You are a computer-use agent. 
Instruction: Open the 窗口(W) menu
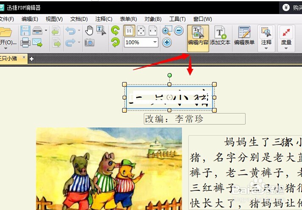click(x=203, y=19)
